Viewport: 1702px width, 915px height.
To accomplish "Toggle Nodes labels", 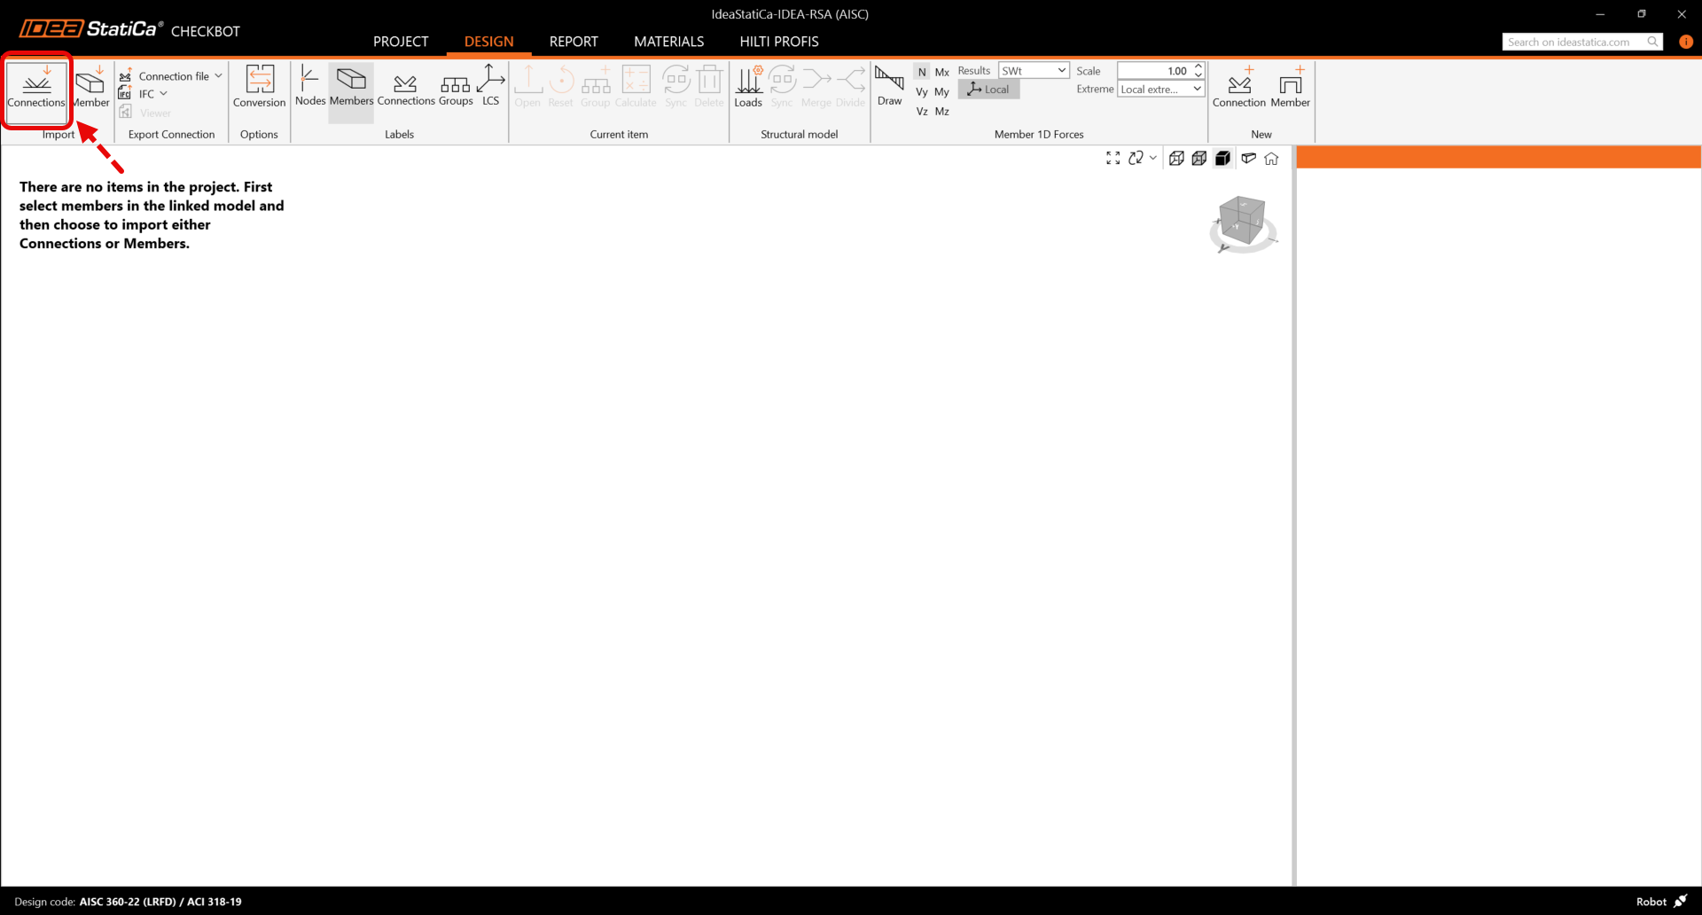I will 309,86.
